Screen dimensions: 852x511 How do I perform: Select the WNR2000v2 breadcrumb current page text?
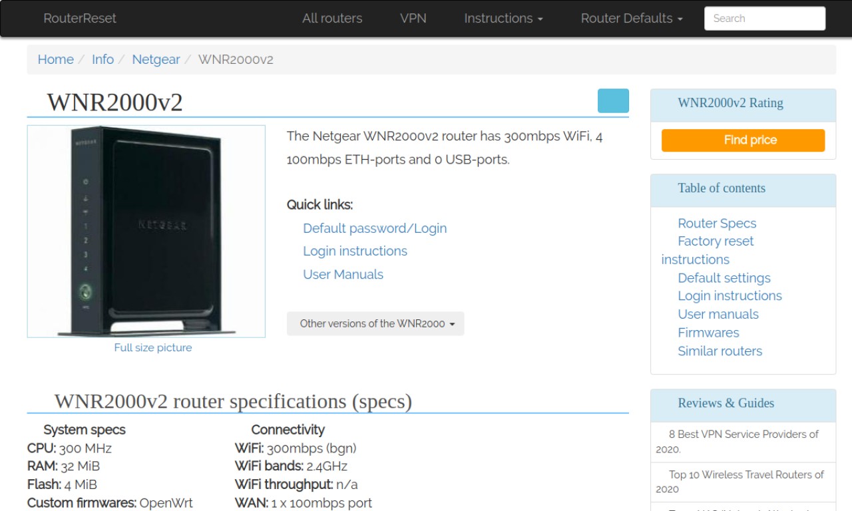(236, 59)
